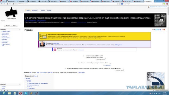Click the taskbar icon right of Skype

(31, 93)
